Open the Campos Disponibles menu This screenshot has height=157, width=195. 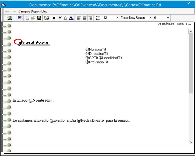tap(33, 11)
